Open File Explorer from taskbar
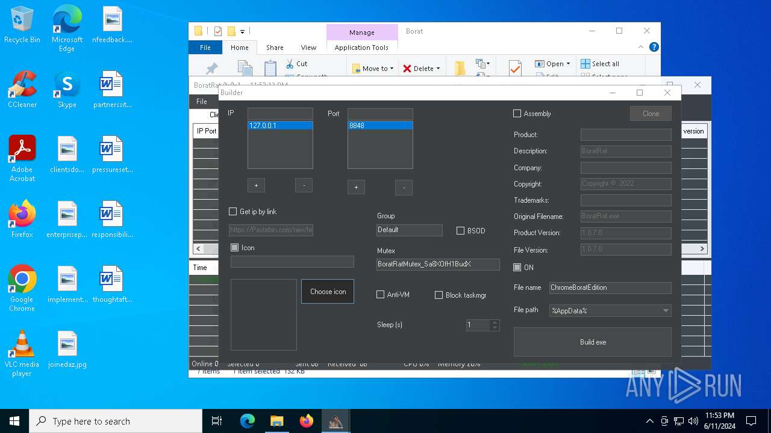The width and height of the screenshot is (771, 433). click(x=276, y=421)
